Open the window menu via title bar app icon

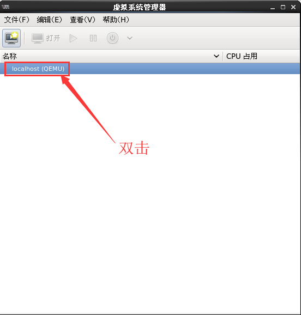pyautogui.click(x=5, y=7)
